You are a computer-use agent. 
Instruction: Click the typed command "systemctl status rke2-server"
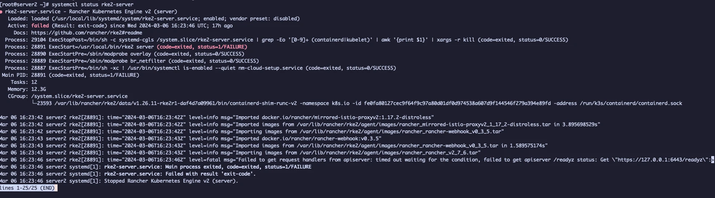(93, 5)
